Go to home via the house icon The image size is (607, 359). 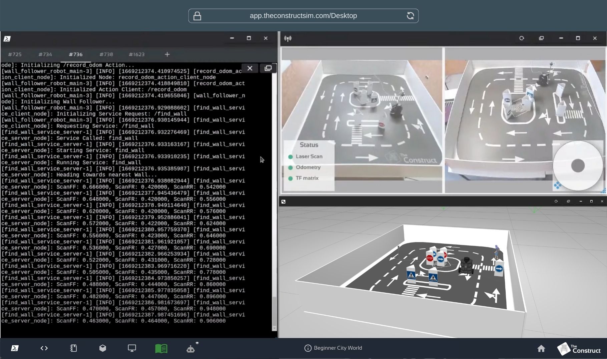(541, 348)
